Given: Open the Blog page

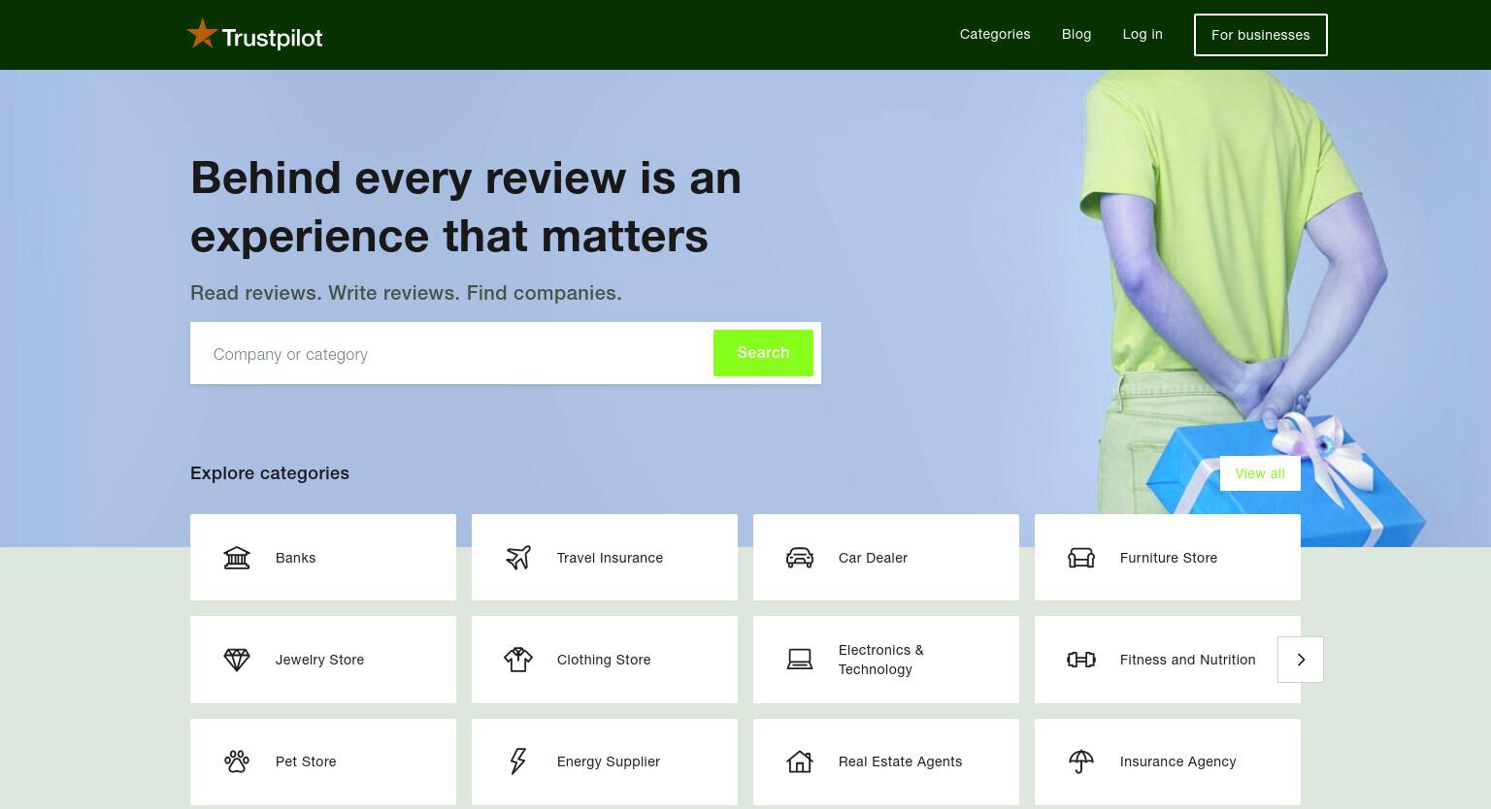Looking at the screenshot, I should pyautogui.click(x=1077, y=34).
